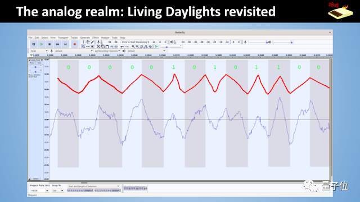Open the Snap-To dropdown set to Off
Viewport: 360px width, 202px height.
point(58,191)
